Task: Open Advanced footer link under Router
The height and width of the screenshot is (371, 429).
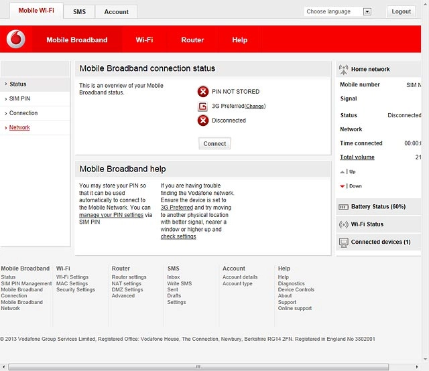Action: [x=123, y=295]
